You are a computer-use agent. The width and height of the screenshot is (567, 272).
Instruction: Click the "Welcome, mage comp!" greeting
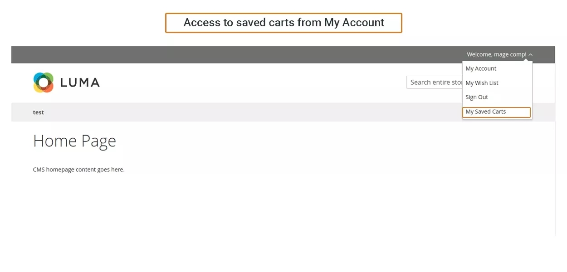tap(496, 54)
